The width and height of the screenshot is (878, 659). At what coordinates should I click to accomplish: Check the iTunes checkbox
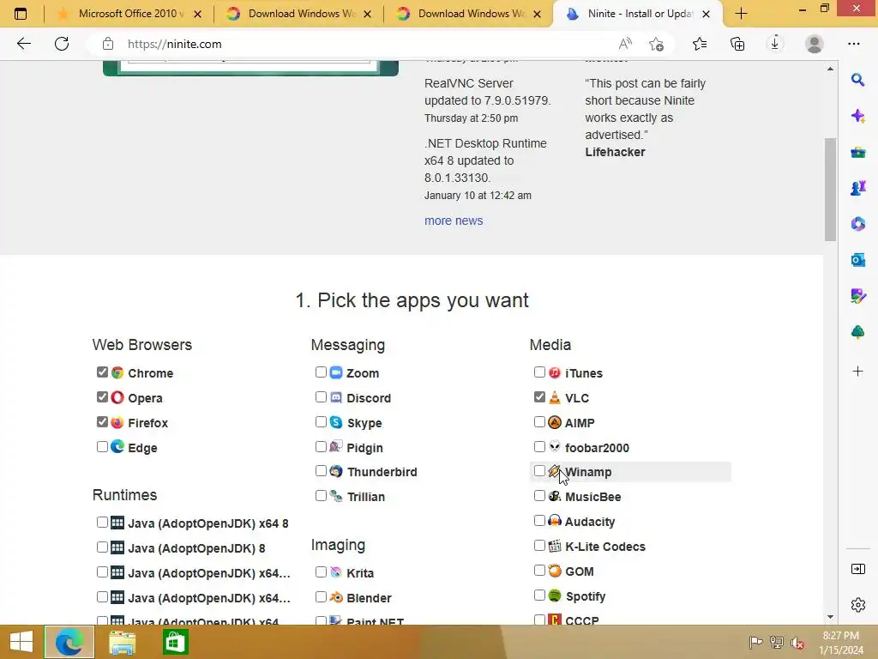pos(539,372)
